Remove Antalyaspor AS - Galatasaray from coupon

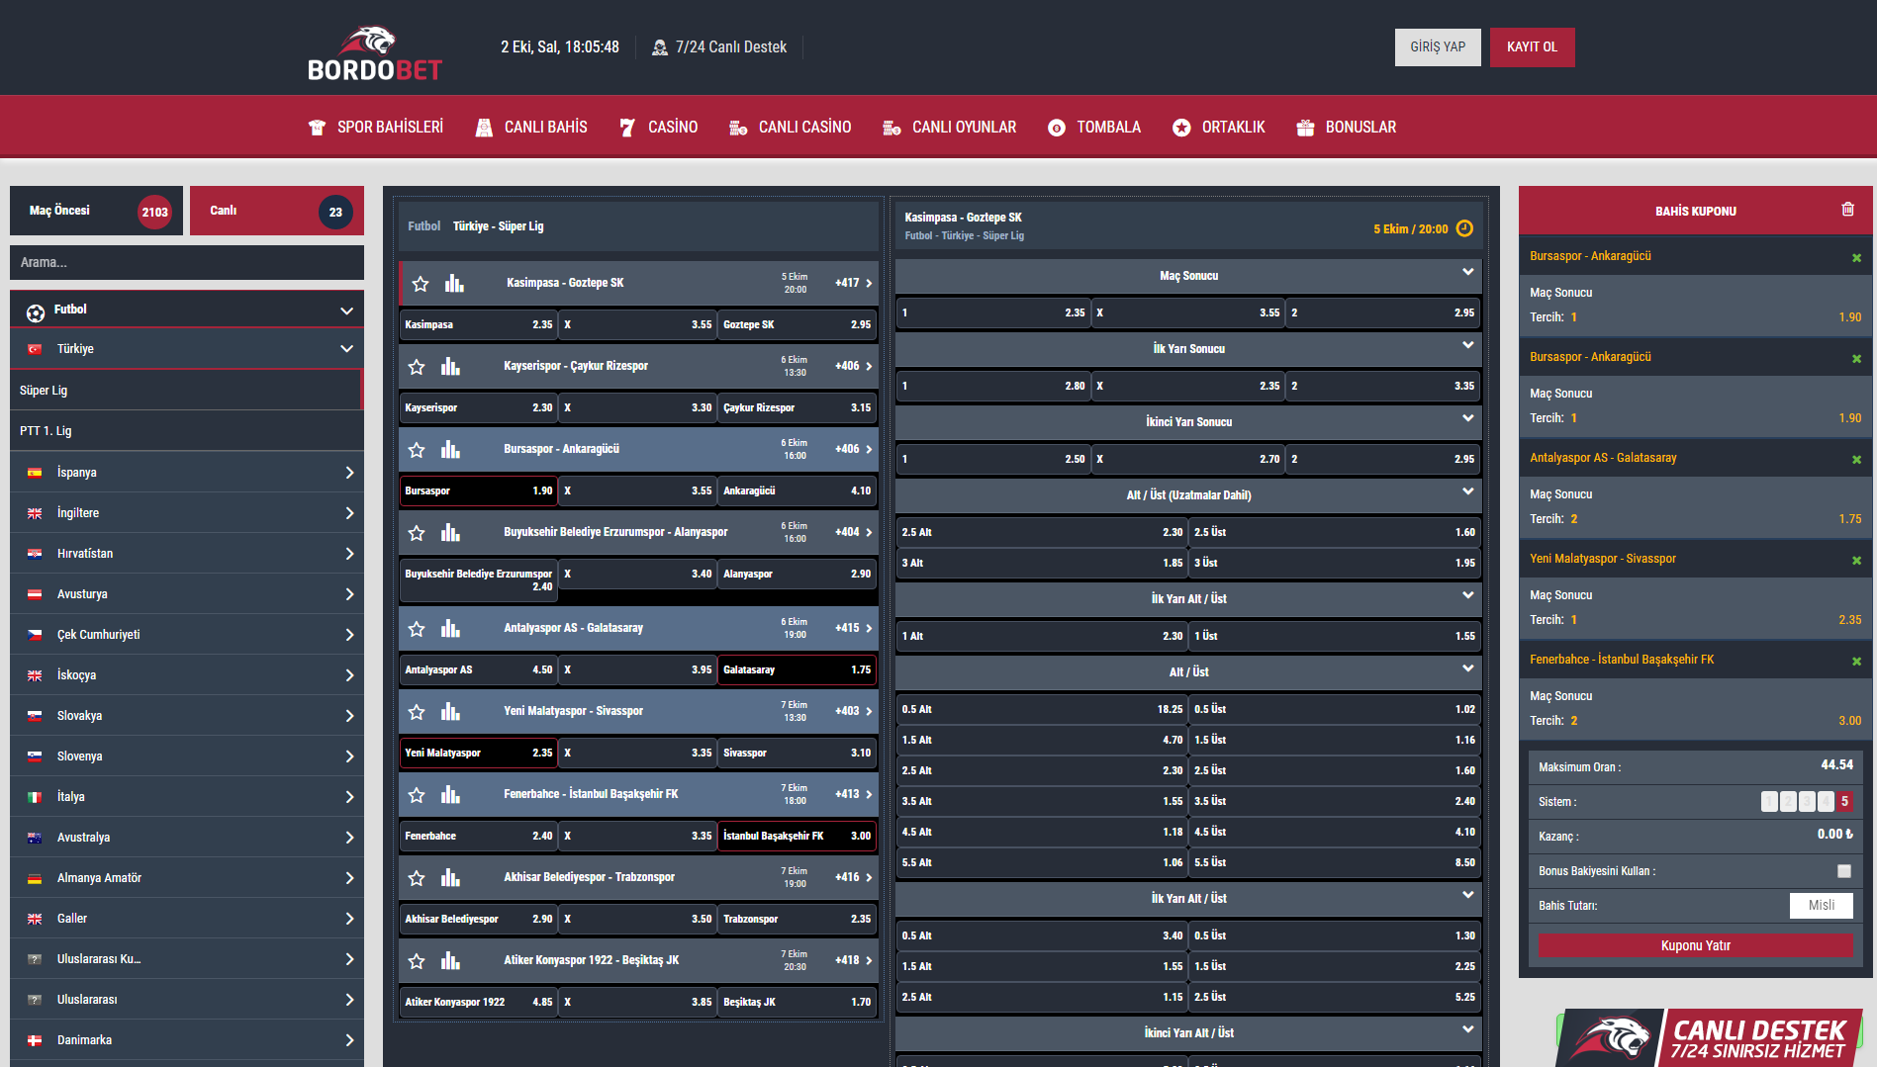click(1856, 460)
